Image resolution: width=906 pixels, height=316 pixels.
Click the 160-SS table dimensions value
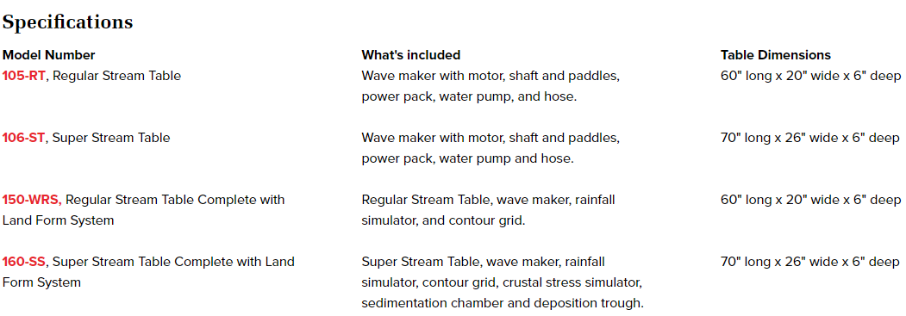[x=810, y=262]
